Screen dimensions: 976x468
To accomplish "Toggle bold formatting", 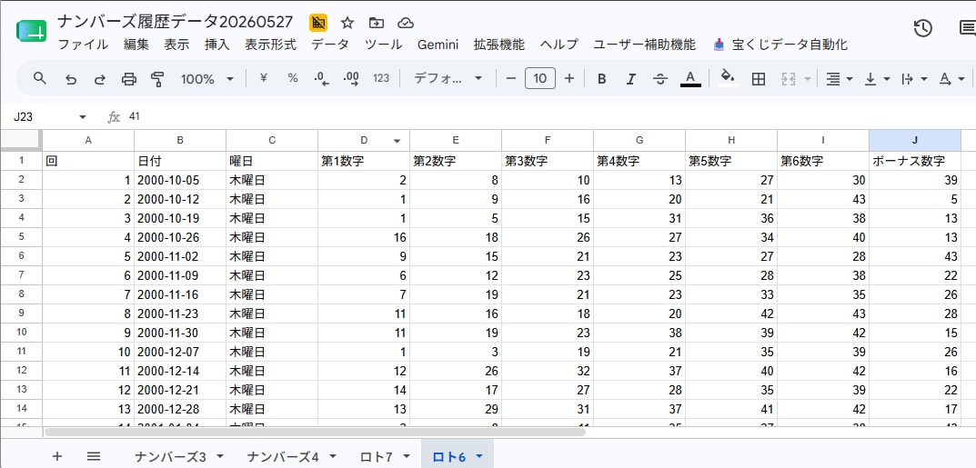I will pyautogui.click(x=602, y=79).
